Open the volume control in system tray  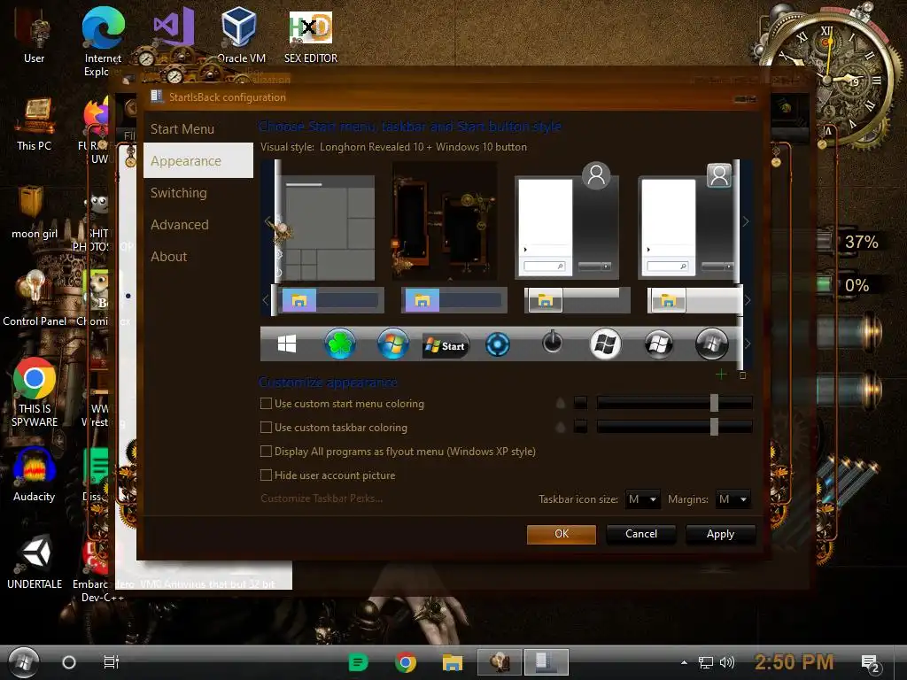coord(727,662)
